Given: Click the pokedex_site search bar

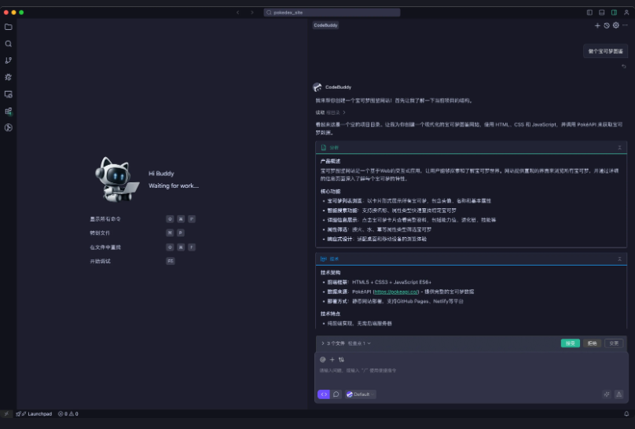Looking at the screenshot, I should (332, 13).
